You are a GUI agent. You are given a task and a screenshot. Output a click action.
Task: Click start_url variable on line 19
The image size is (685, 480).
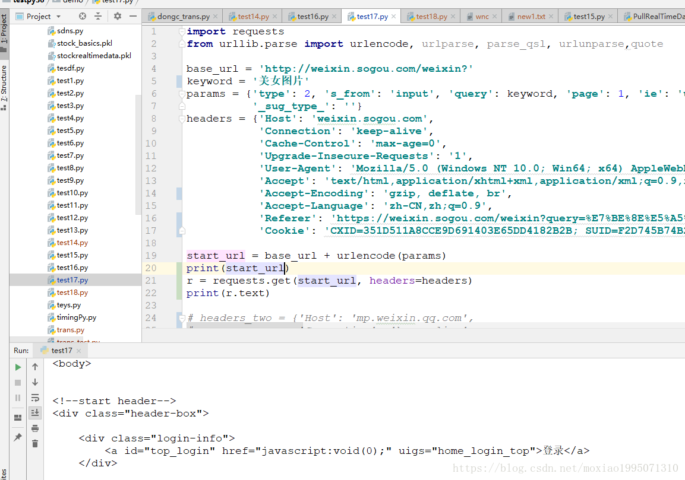click(216, 256)
